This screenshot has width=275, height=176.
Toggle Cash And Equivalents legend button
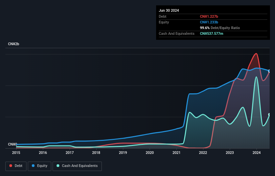[x=77, y=166]
